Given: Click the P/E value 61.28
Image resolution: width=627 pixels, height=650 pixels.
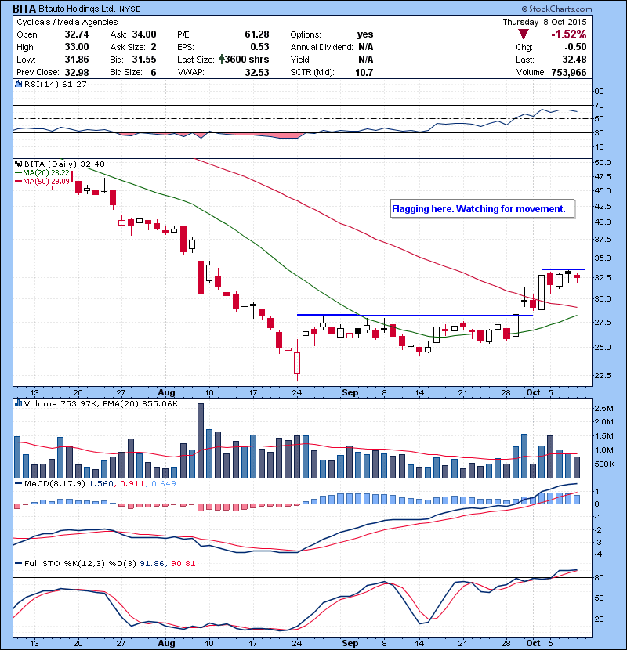Looking at the screenshot, I should coord(257,34).
